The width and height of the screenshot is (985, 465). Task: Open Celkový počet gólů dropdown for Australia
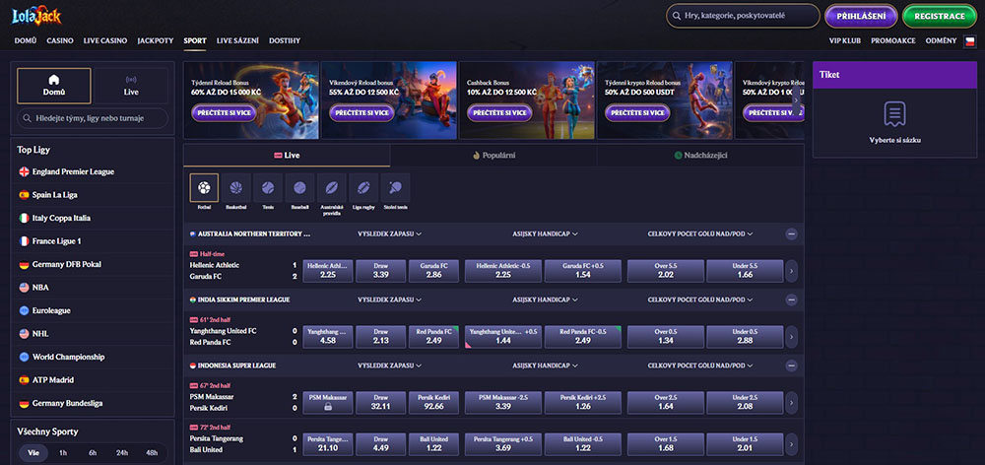click(x=700, y=233)
